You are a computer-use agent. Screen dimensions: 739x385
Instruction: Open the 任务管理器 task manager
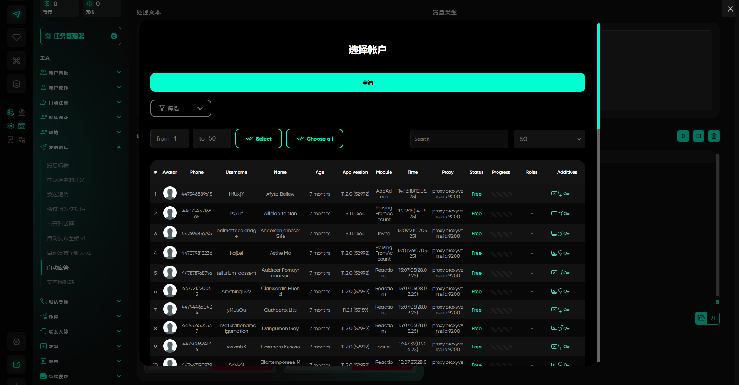coord(81,36)
